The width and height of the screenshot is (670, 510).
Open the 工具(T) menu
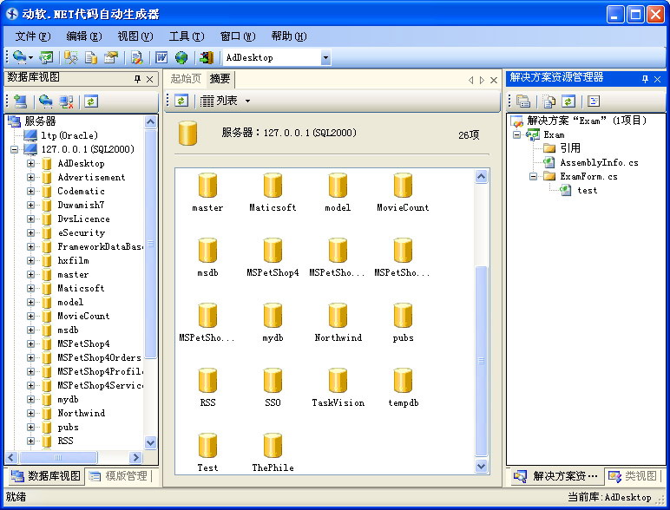[187, 36]
